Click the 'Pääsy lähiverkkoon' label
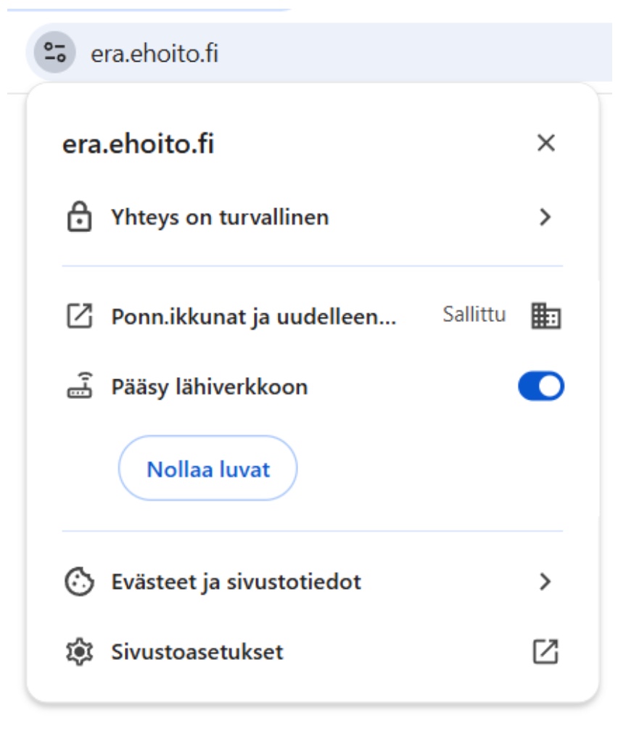The image size is (618, 731). point(210,387)
